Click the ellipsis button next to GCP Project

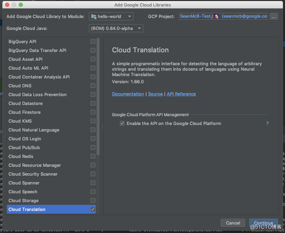[274, 16]
